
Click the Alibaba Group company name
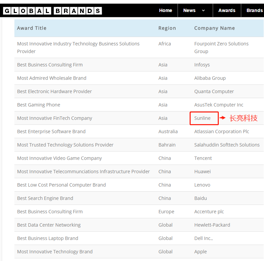[210, 78]
